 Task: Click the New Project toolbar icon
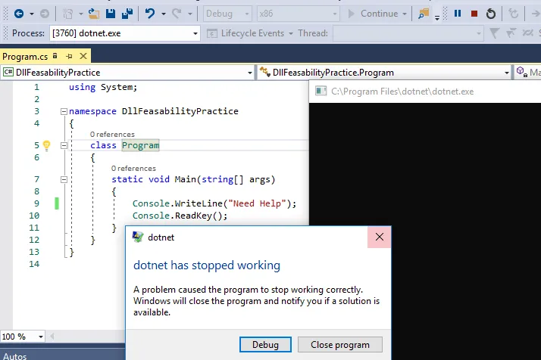pyautogui.click(x=68, y=14)
